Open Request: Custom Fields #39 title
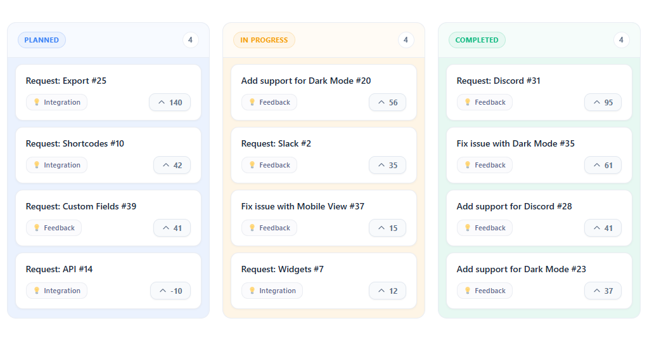This screenshot has width=647, height=342. (x=81, y=206)
